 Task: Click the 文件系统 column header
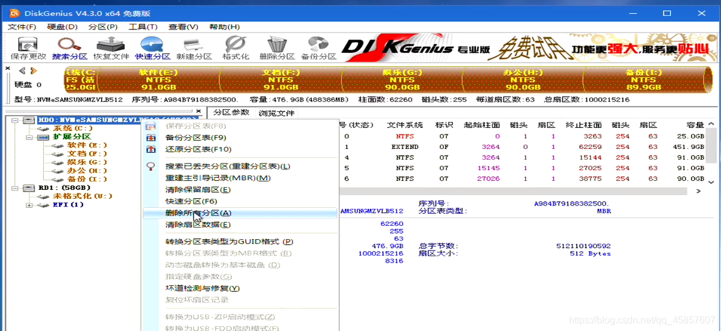(x=404, y=125)
